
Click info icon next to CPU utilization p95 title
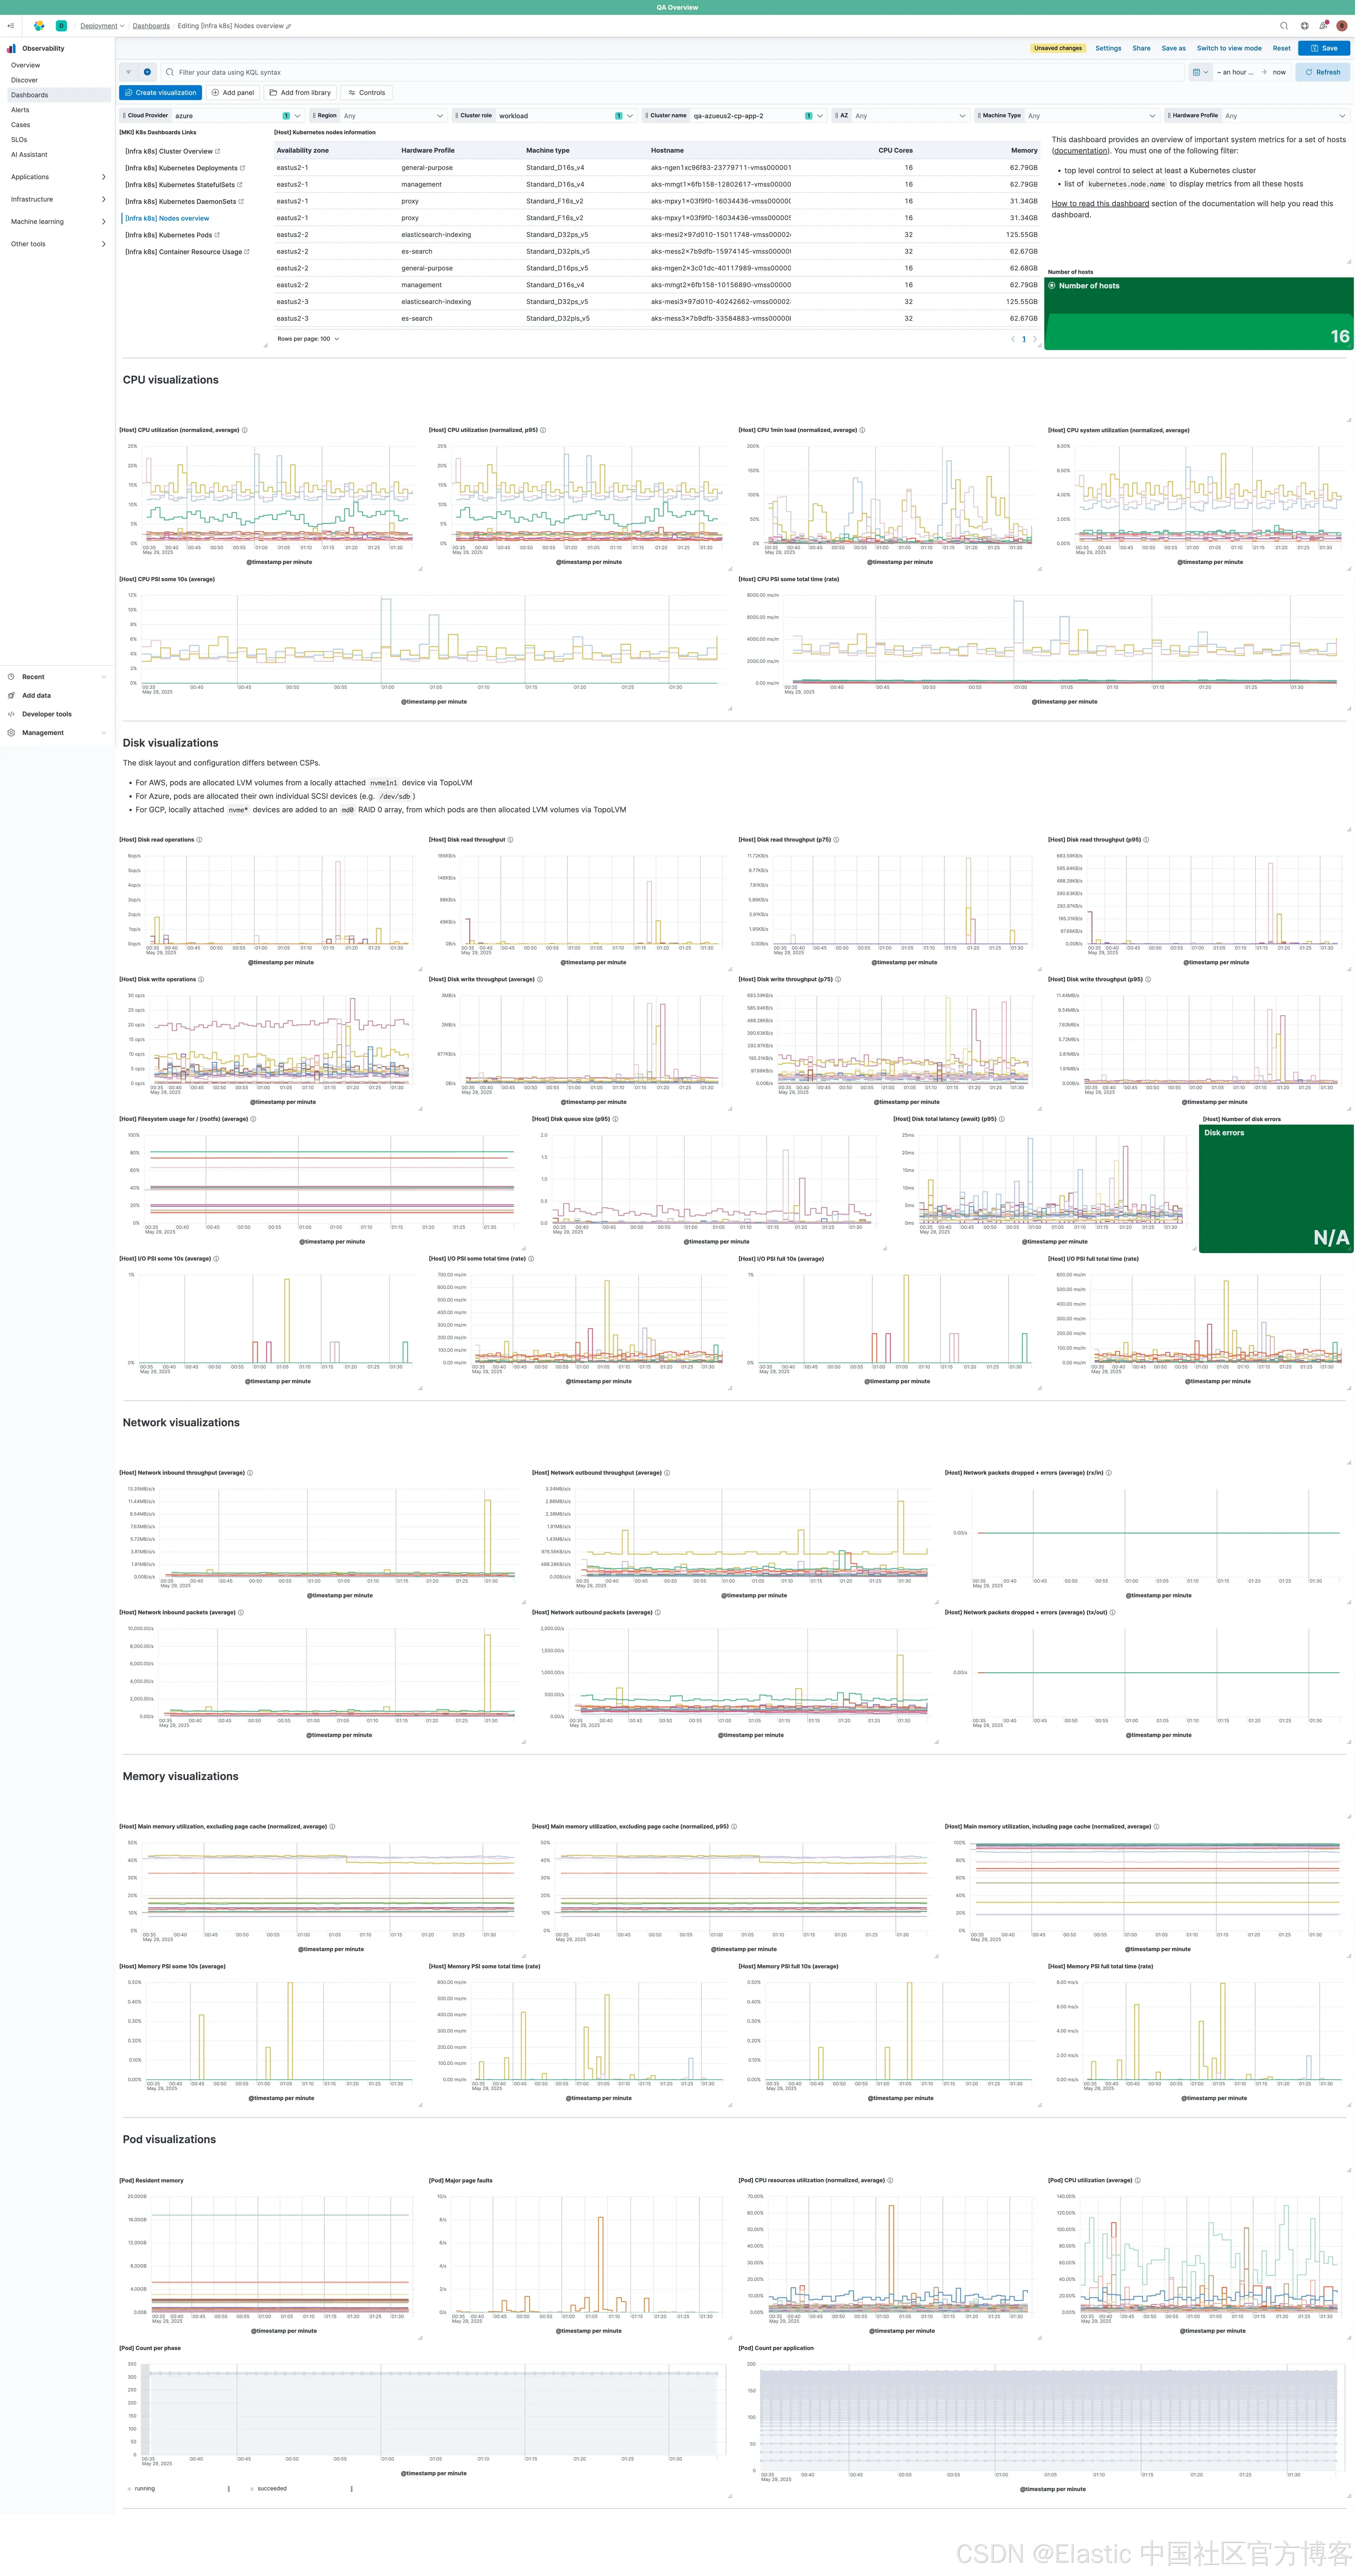(x=543, y=430)
